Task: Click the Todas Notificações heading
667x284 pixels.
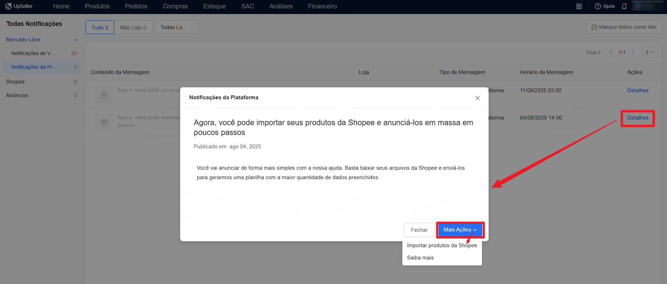Action: [x=34, y=24]
